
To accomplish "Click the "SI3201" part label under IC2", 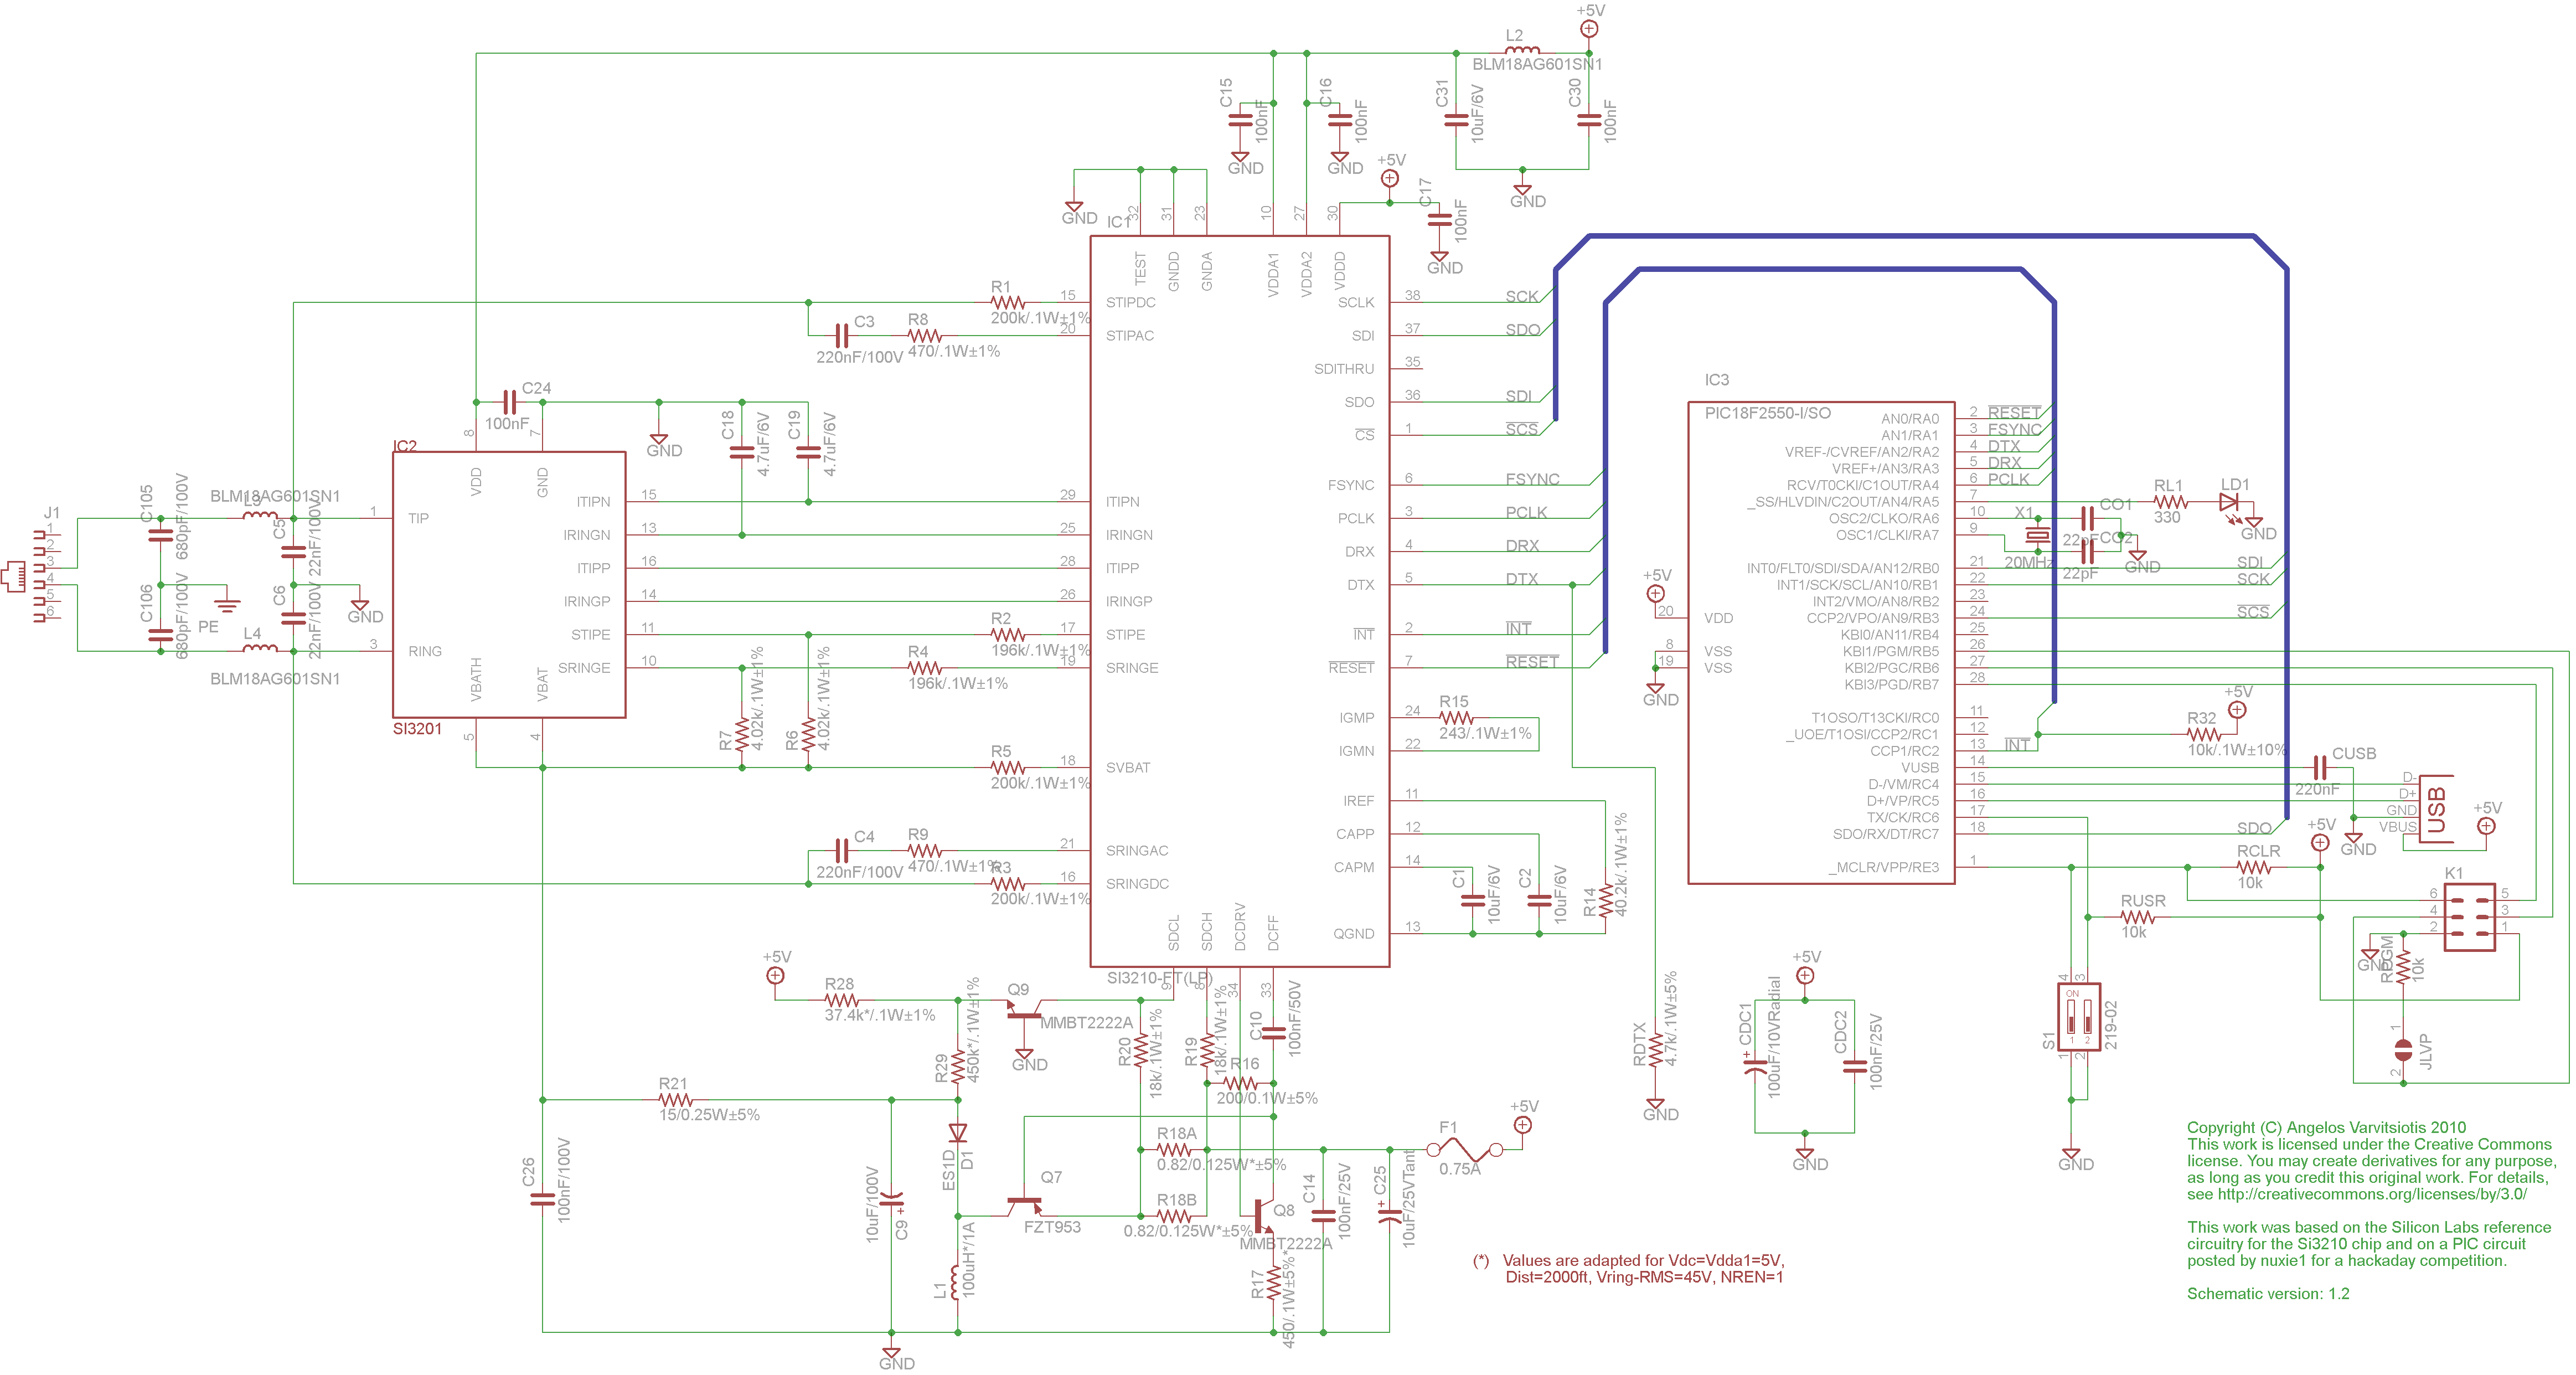I will click(417, 729).
